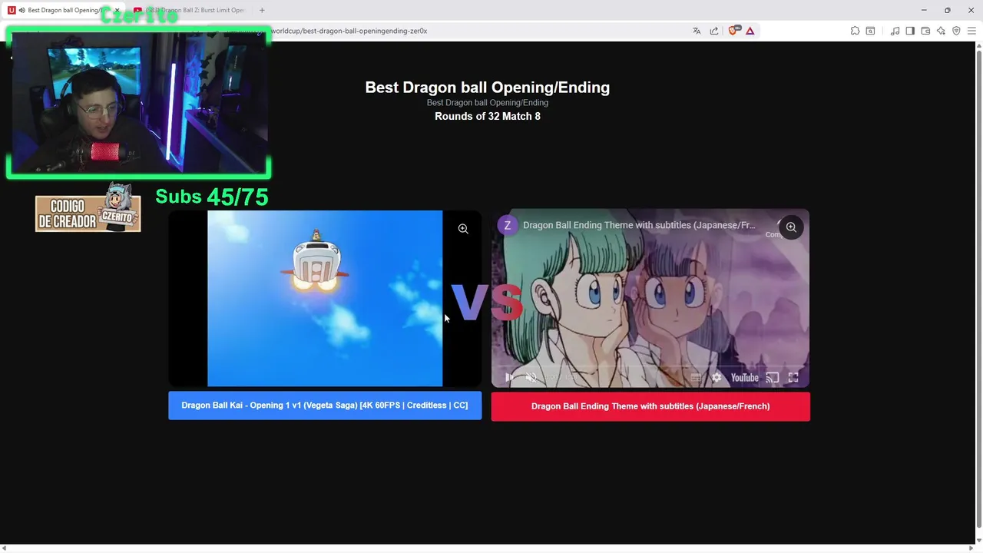Click the scrollbar down arrow
The image size is (983, 553).
click(978, 539)
